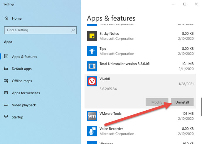Click the Vivaldi browser icon
This screenshot has height=144, width=202.
point(92,81)
